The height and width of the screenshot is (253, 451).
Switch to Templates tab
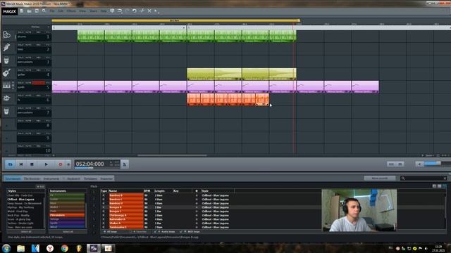(x=90, y=179)
